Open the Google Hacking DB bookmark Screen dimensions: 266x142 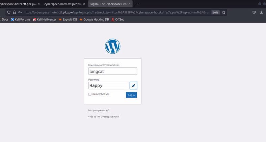[94, 20]
